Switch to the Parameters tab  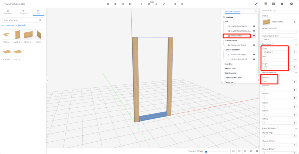[x=8, y=12]
